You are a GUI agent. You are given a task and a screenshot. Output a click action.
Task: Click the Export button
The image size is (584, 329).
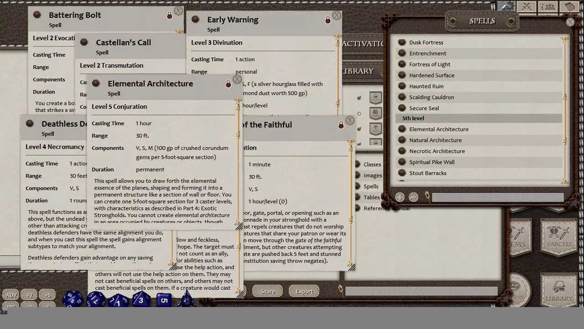point(304,292)
